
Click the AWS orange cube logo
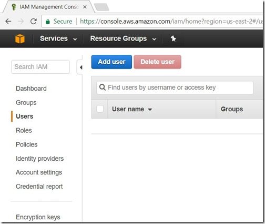20,38
